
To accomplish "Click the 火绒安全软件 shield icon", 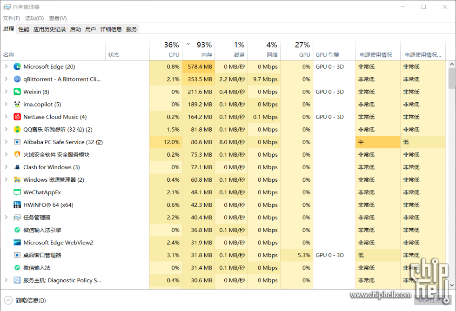I will pyautogui.click(x=17, y=155).
